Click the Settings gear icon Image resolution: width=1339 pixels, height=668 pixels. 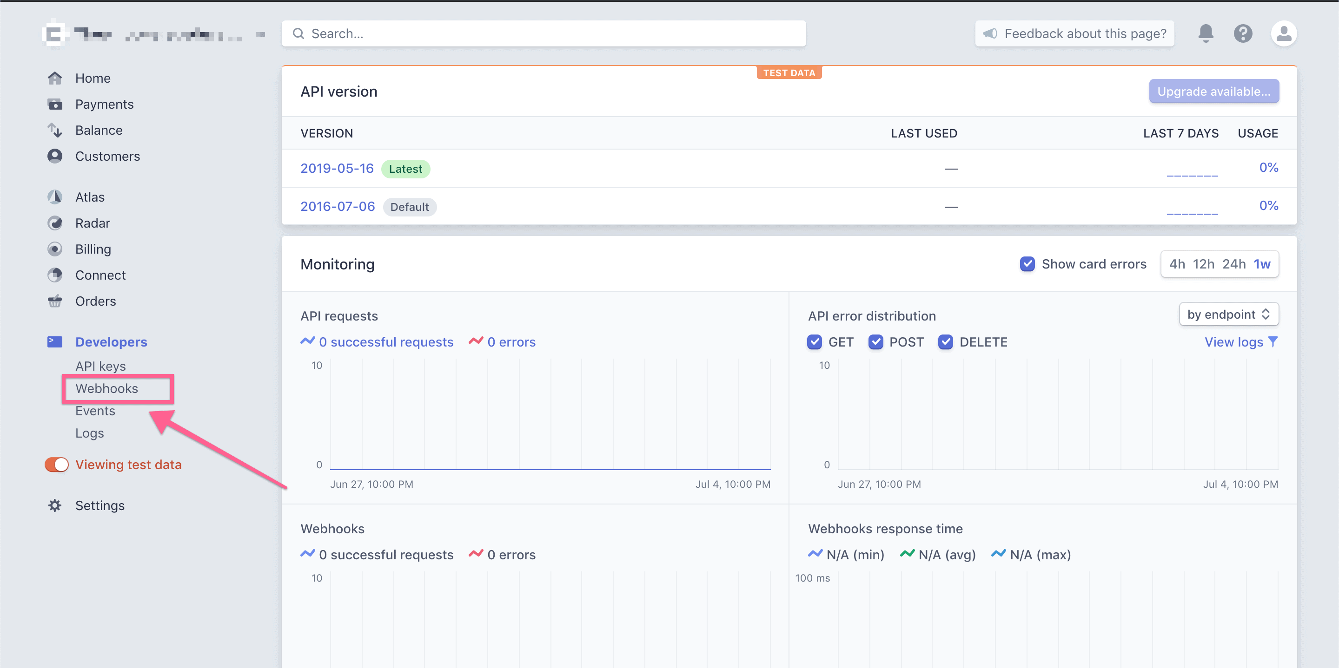(54, 505)
